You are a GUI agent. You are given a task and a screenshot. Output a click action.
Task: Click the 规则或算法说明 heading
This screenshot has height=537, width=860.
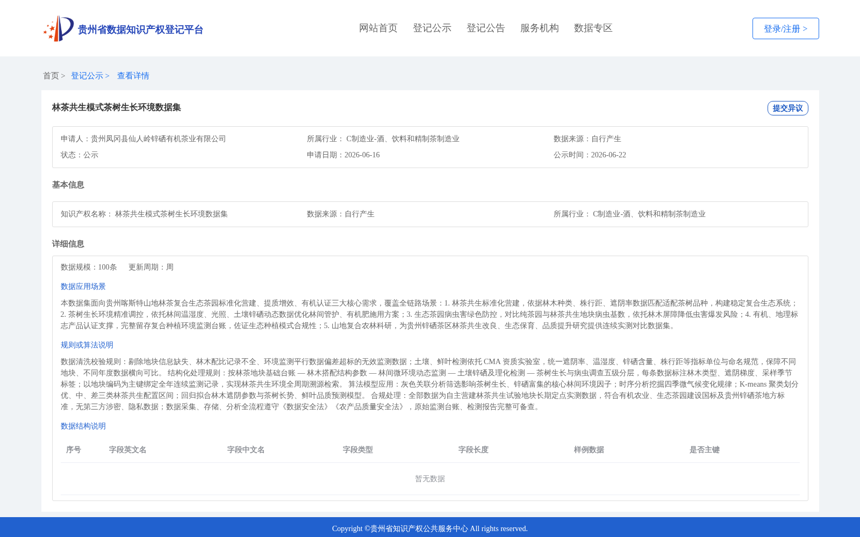[x=87, y=345]
